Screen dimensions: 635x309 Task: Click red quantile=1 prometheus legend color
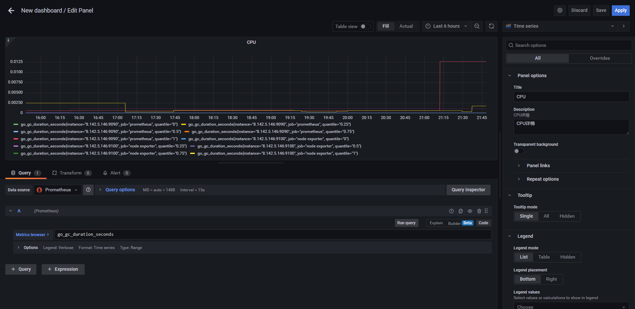pyautogui.click(x=16, y=139)
